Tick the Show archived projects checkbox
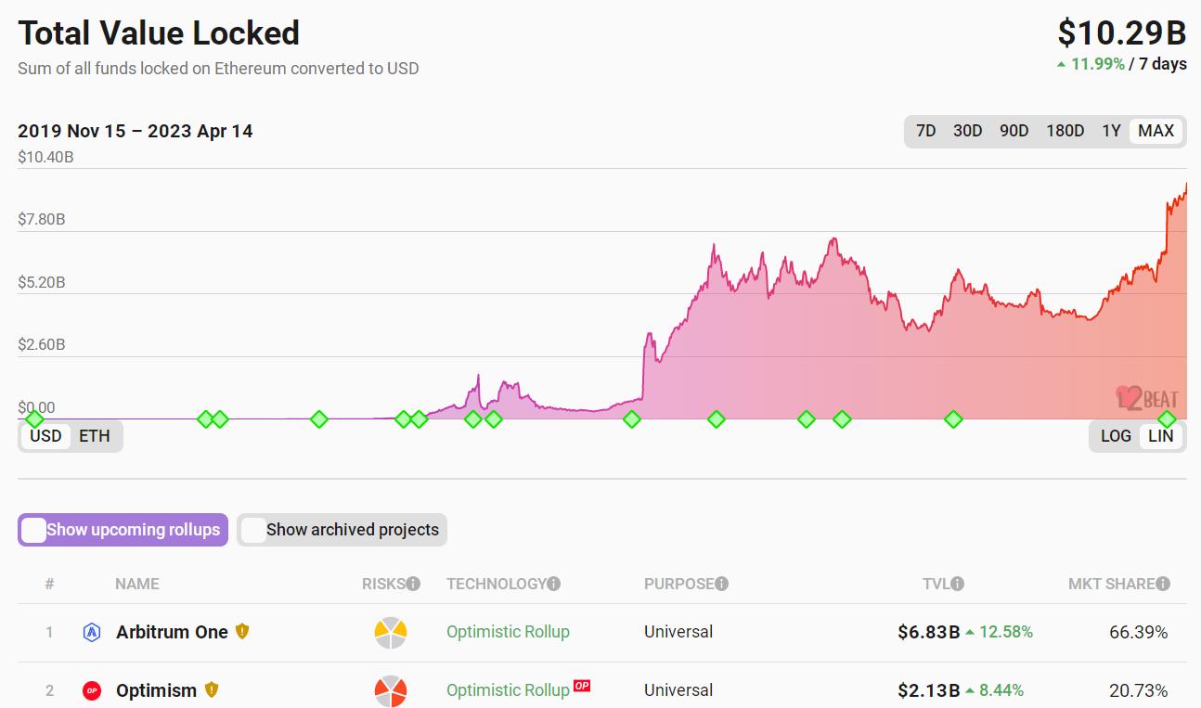The image size is (1201, 708). [x=252, y=530]
